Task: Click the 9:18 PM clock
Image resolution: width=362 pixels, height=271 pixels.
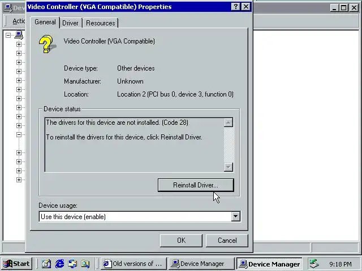Action: (341, 264)
